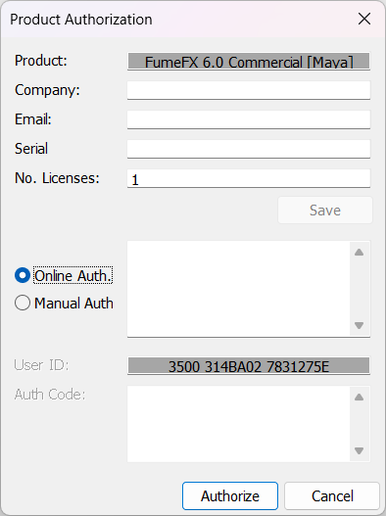Click the "Product:" label
This screenshot has width=386, height=516.
(x=41, y=61)
